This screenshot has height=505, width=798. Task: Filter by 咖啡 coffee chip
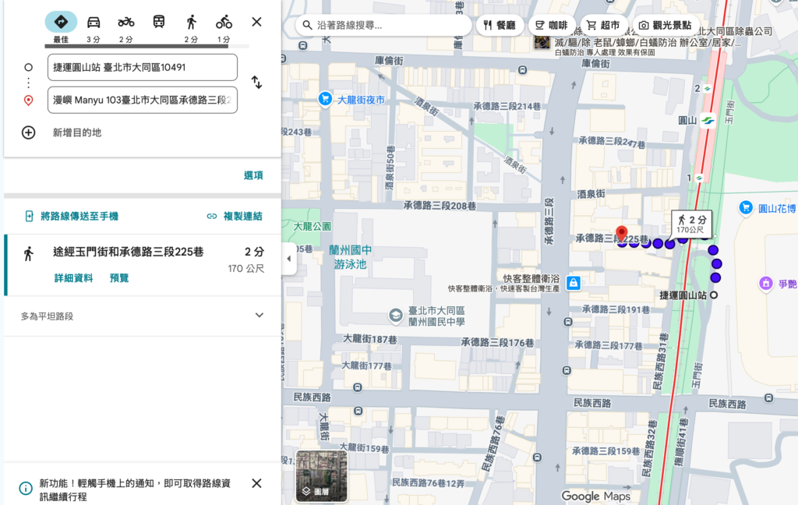pyautogui.click(x=553, y=25)
